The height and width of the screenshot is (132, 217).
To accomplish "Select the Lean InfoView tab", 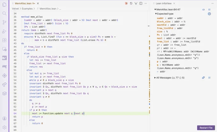I will coord(164,3).
